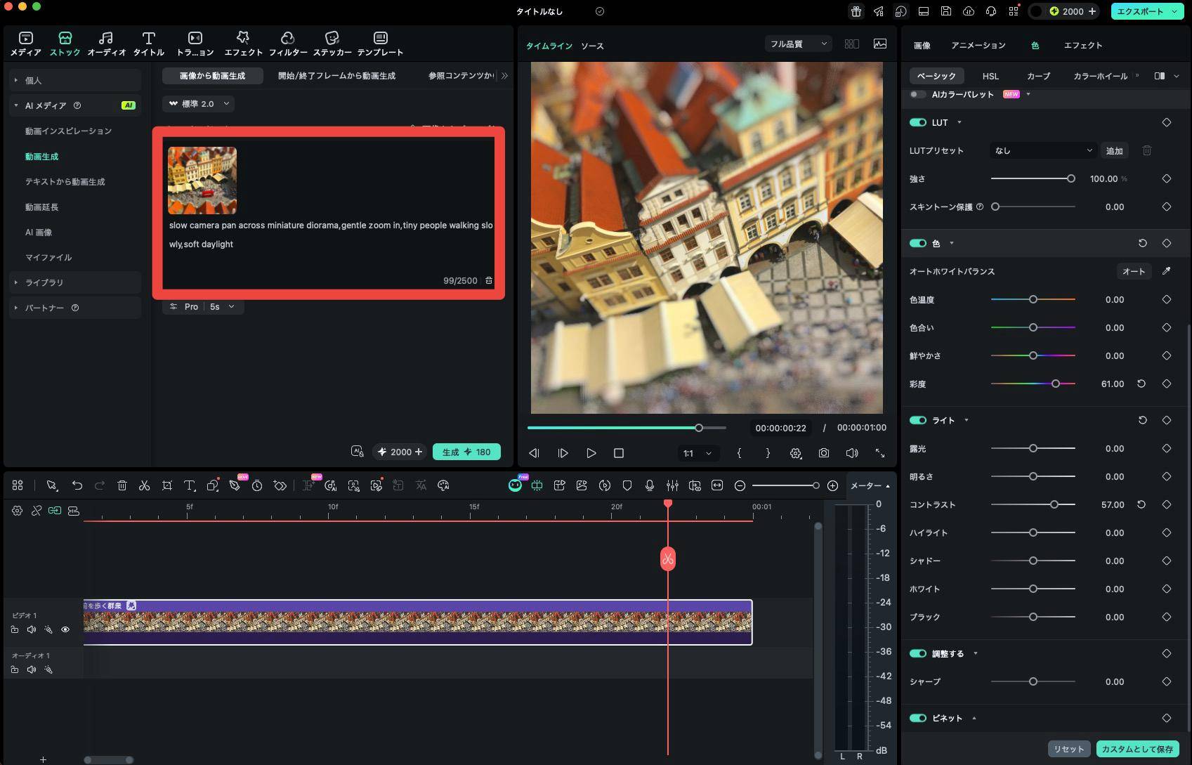Toggle the LUT switch off

[918, 122]
